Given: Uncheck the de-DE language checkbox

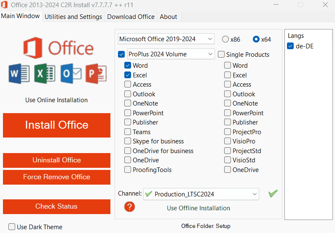Looking at the screenshot, I should click(290, 46).
